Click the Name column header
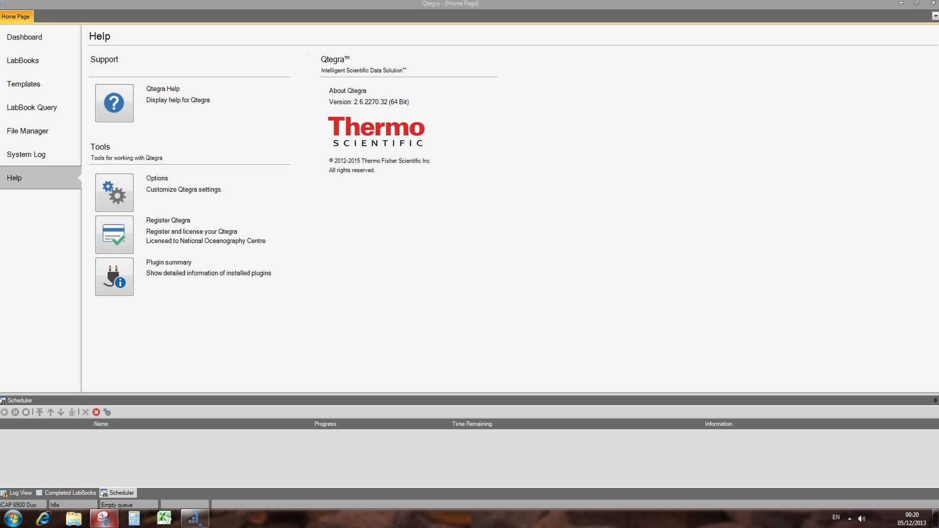The image size is (939, 528). [x=101, y=424]
